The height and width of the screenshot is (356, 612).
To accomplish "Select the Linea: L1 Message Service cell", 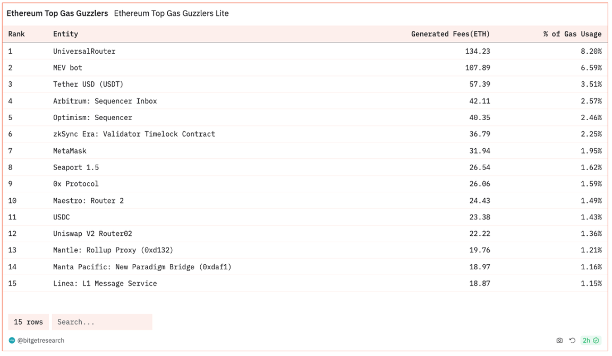I will tap(105, 284).
